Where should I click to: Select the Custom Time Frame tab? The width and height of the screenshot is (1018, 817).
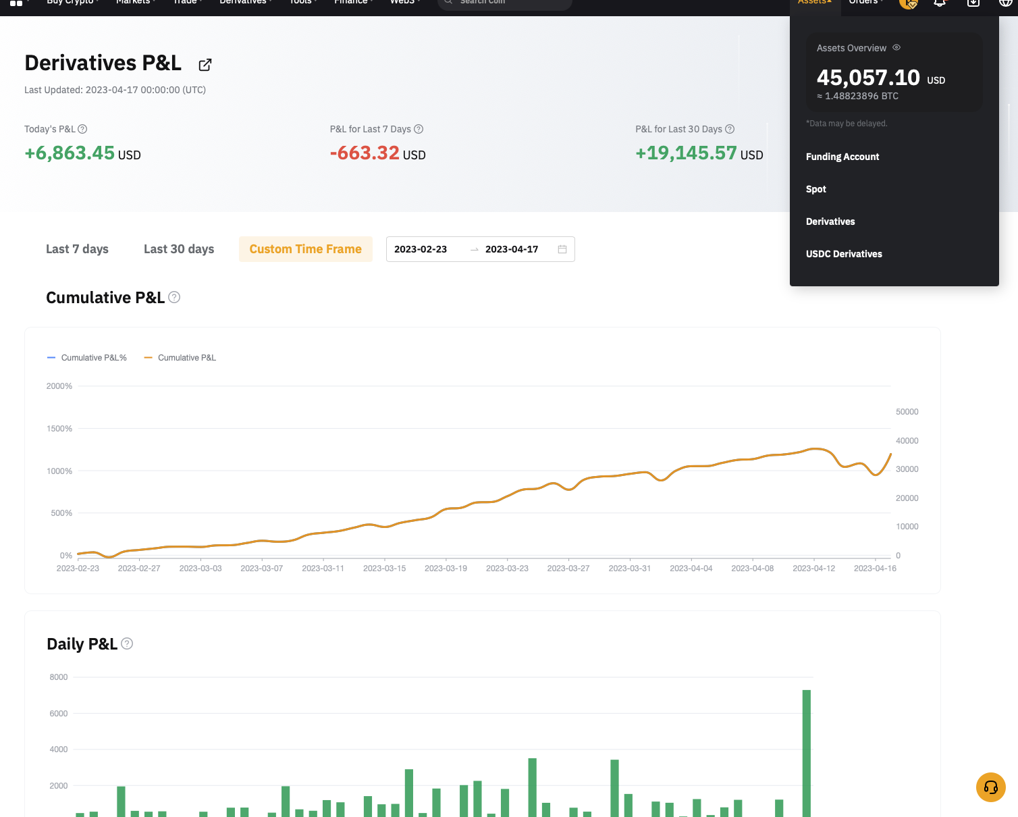click(306, 249)
